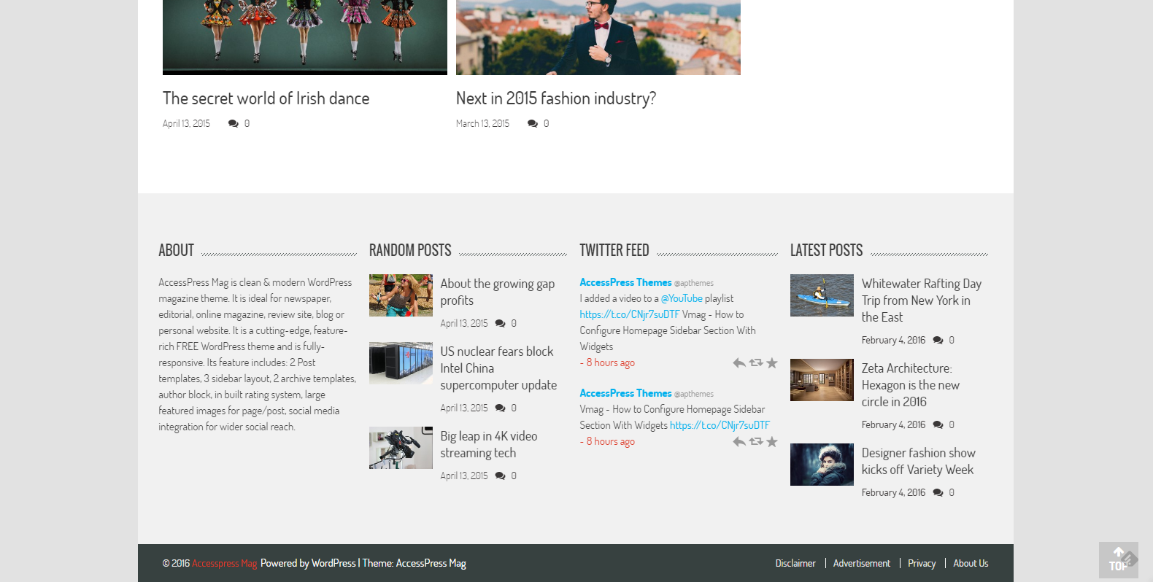The height and width of the screenshot is (582, 1153).
Task: Open 'Next in 2015 fashion industry?' article
Action: coord(555,98)
